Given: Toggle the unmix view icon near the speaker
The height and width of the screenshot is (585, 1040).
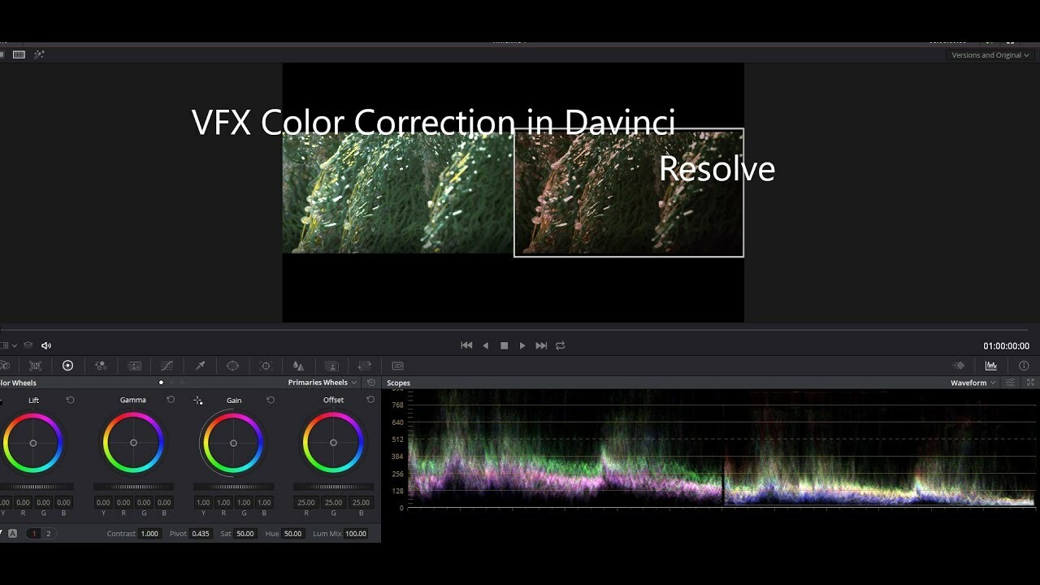Looking at the screenshot, I should pyautogui.click(x=27, y=344).
